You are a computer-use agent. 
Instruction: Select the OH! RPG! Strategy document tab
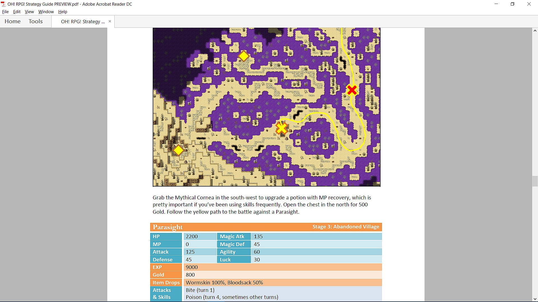(83, 22)
